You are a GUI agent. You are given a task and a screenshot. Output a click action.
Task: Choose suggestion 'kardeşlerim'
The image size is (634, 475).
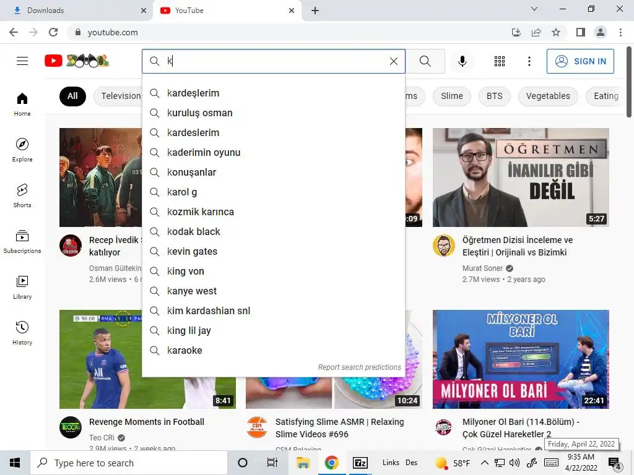tap(273, 93)
